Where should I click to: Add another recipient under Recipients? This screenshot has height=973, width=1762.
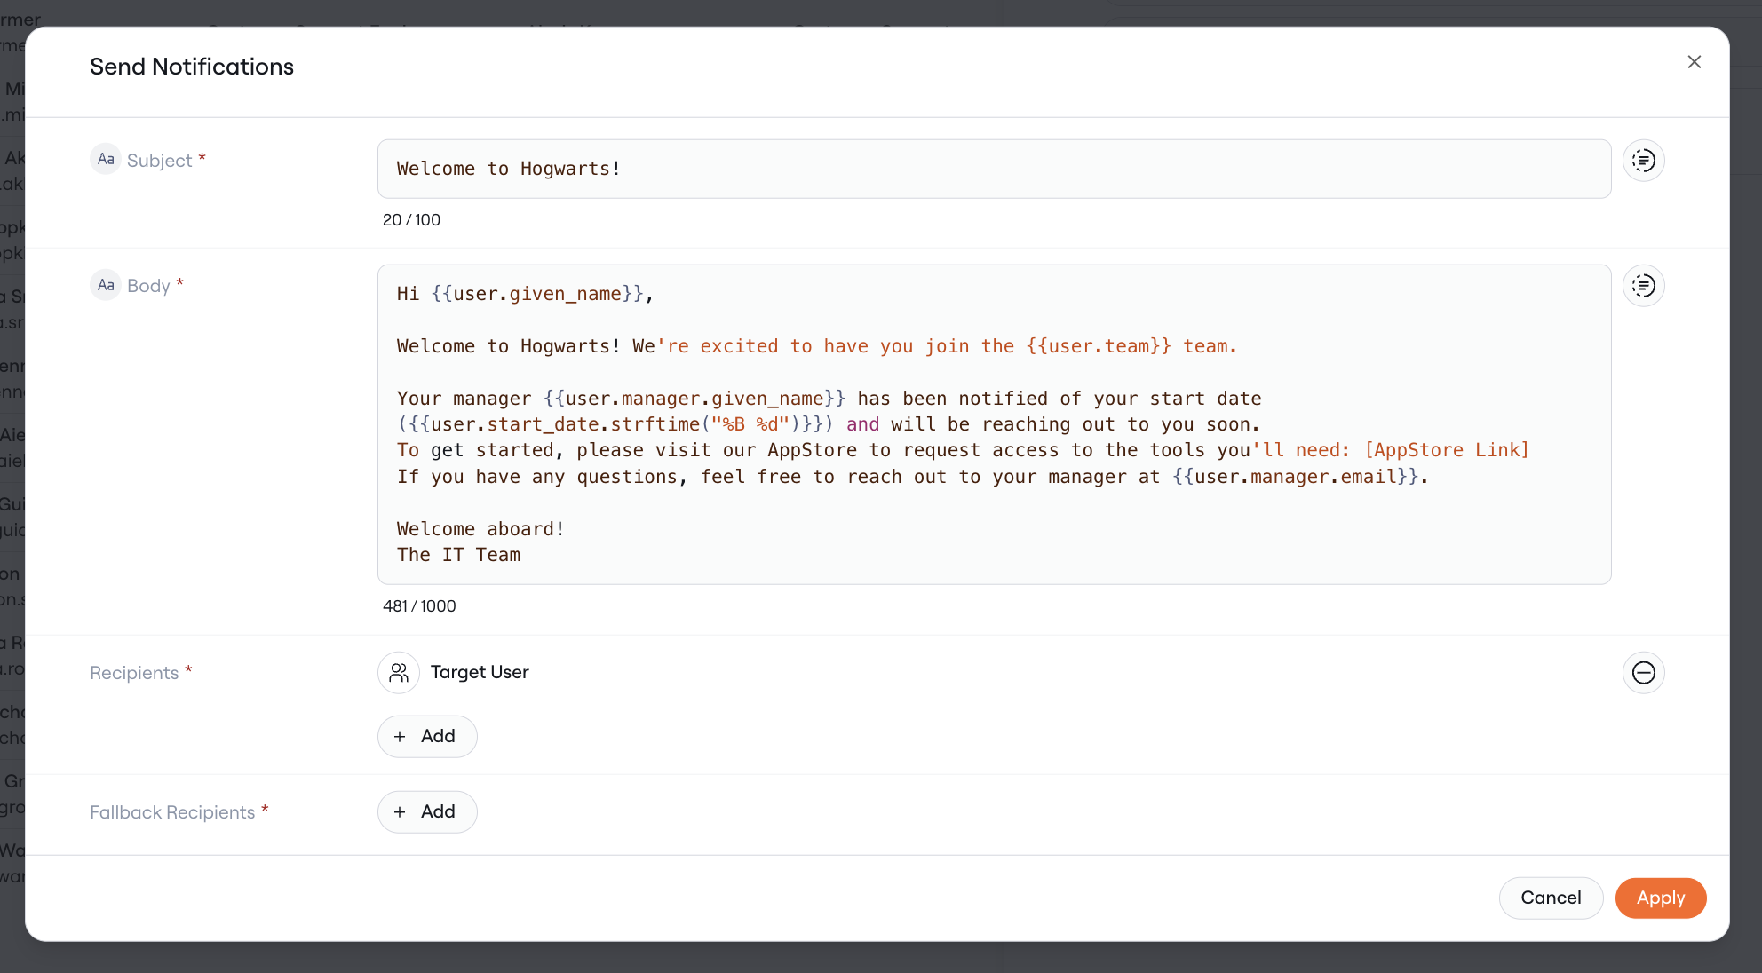point(427,737)
